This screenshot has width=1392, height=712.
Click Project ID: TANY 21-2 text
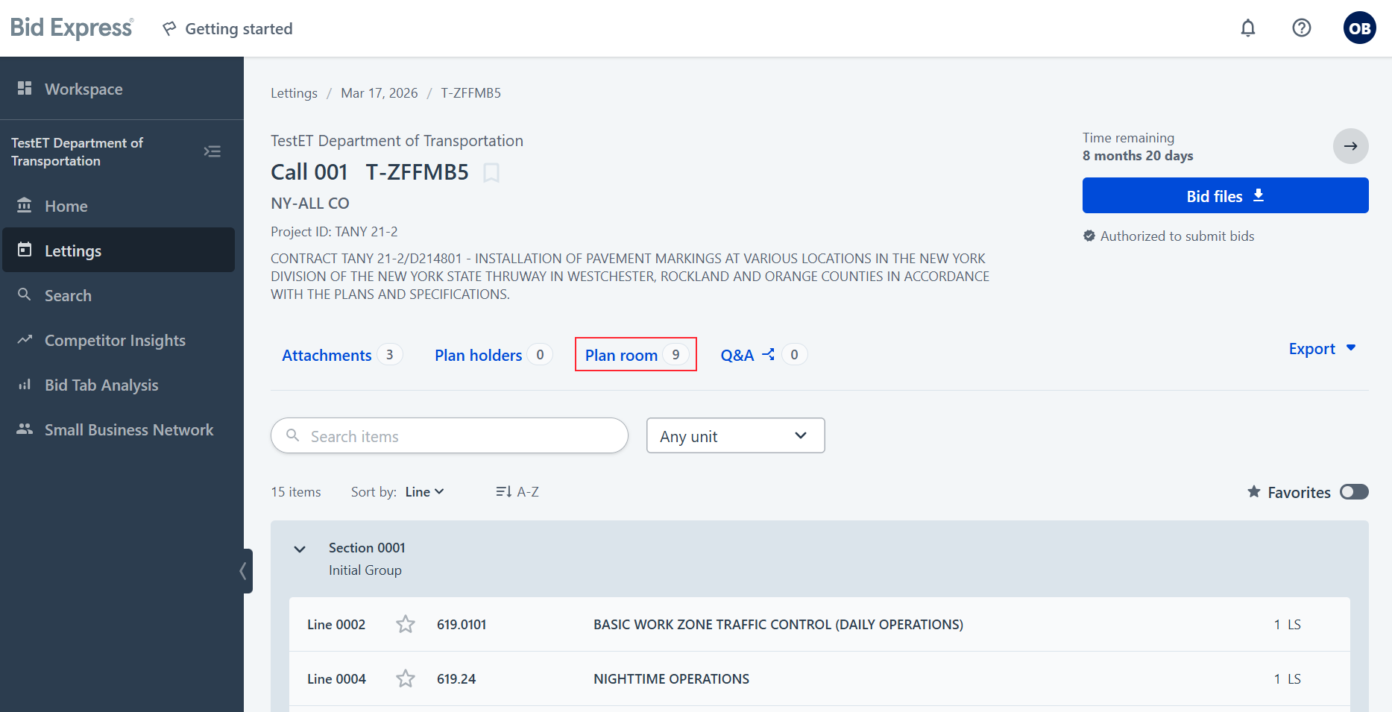(x=334, y=232)
